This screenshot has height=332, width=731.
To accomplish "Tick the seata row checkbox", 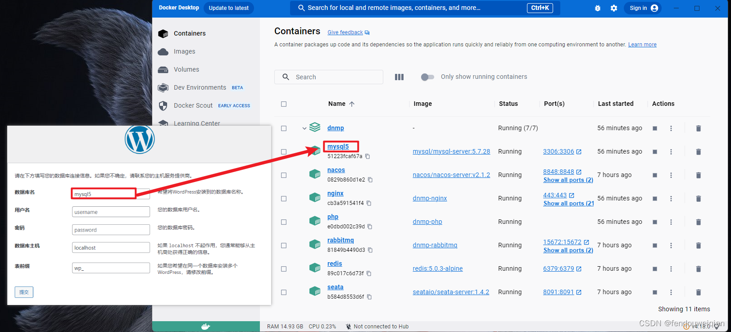I will [x=284, y=292].
